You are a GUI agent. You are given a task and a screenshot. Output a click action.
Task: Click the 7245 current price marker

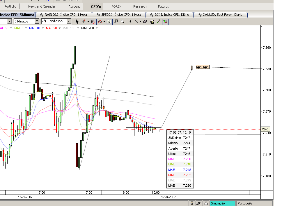(x=265, y=129)
